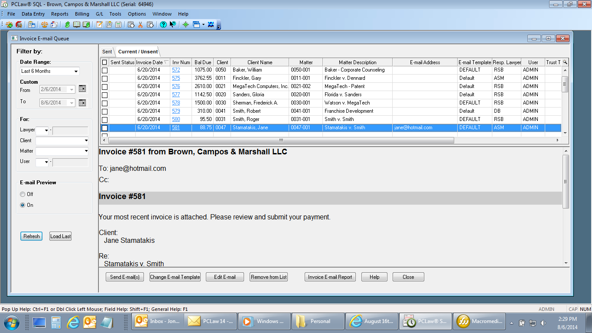This screenshot has height=333, width=592.
Task: Open the calendar picker beside the To date
Action: coord(82,103)
